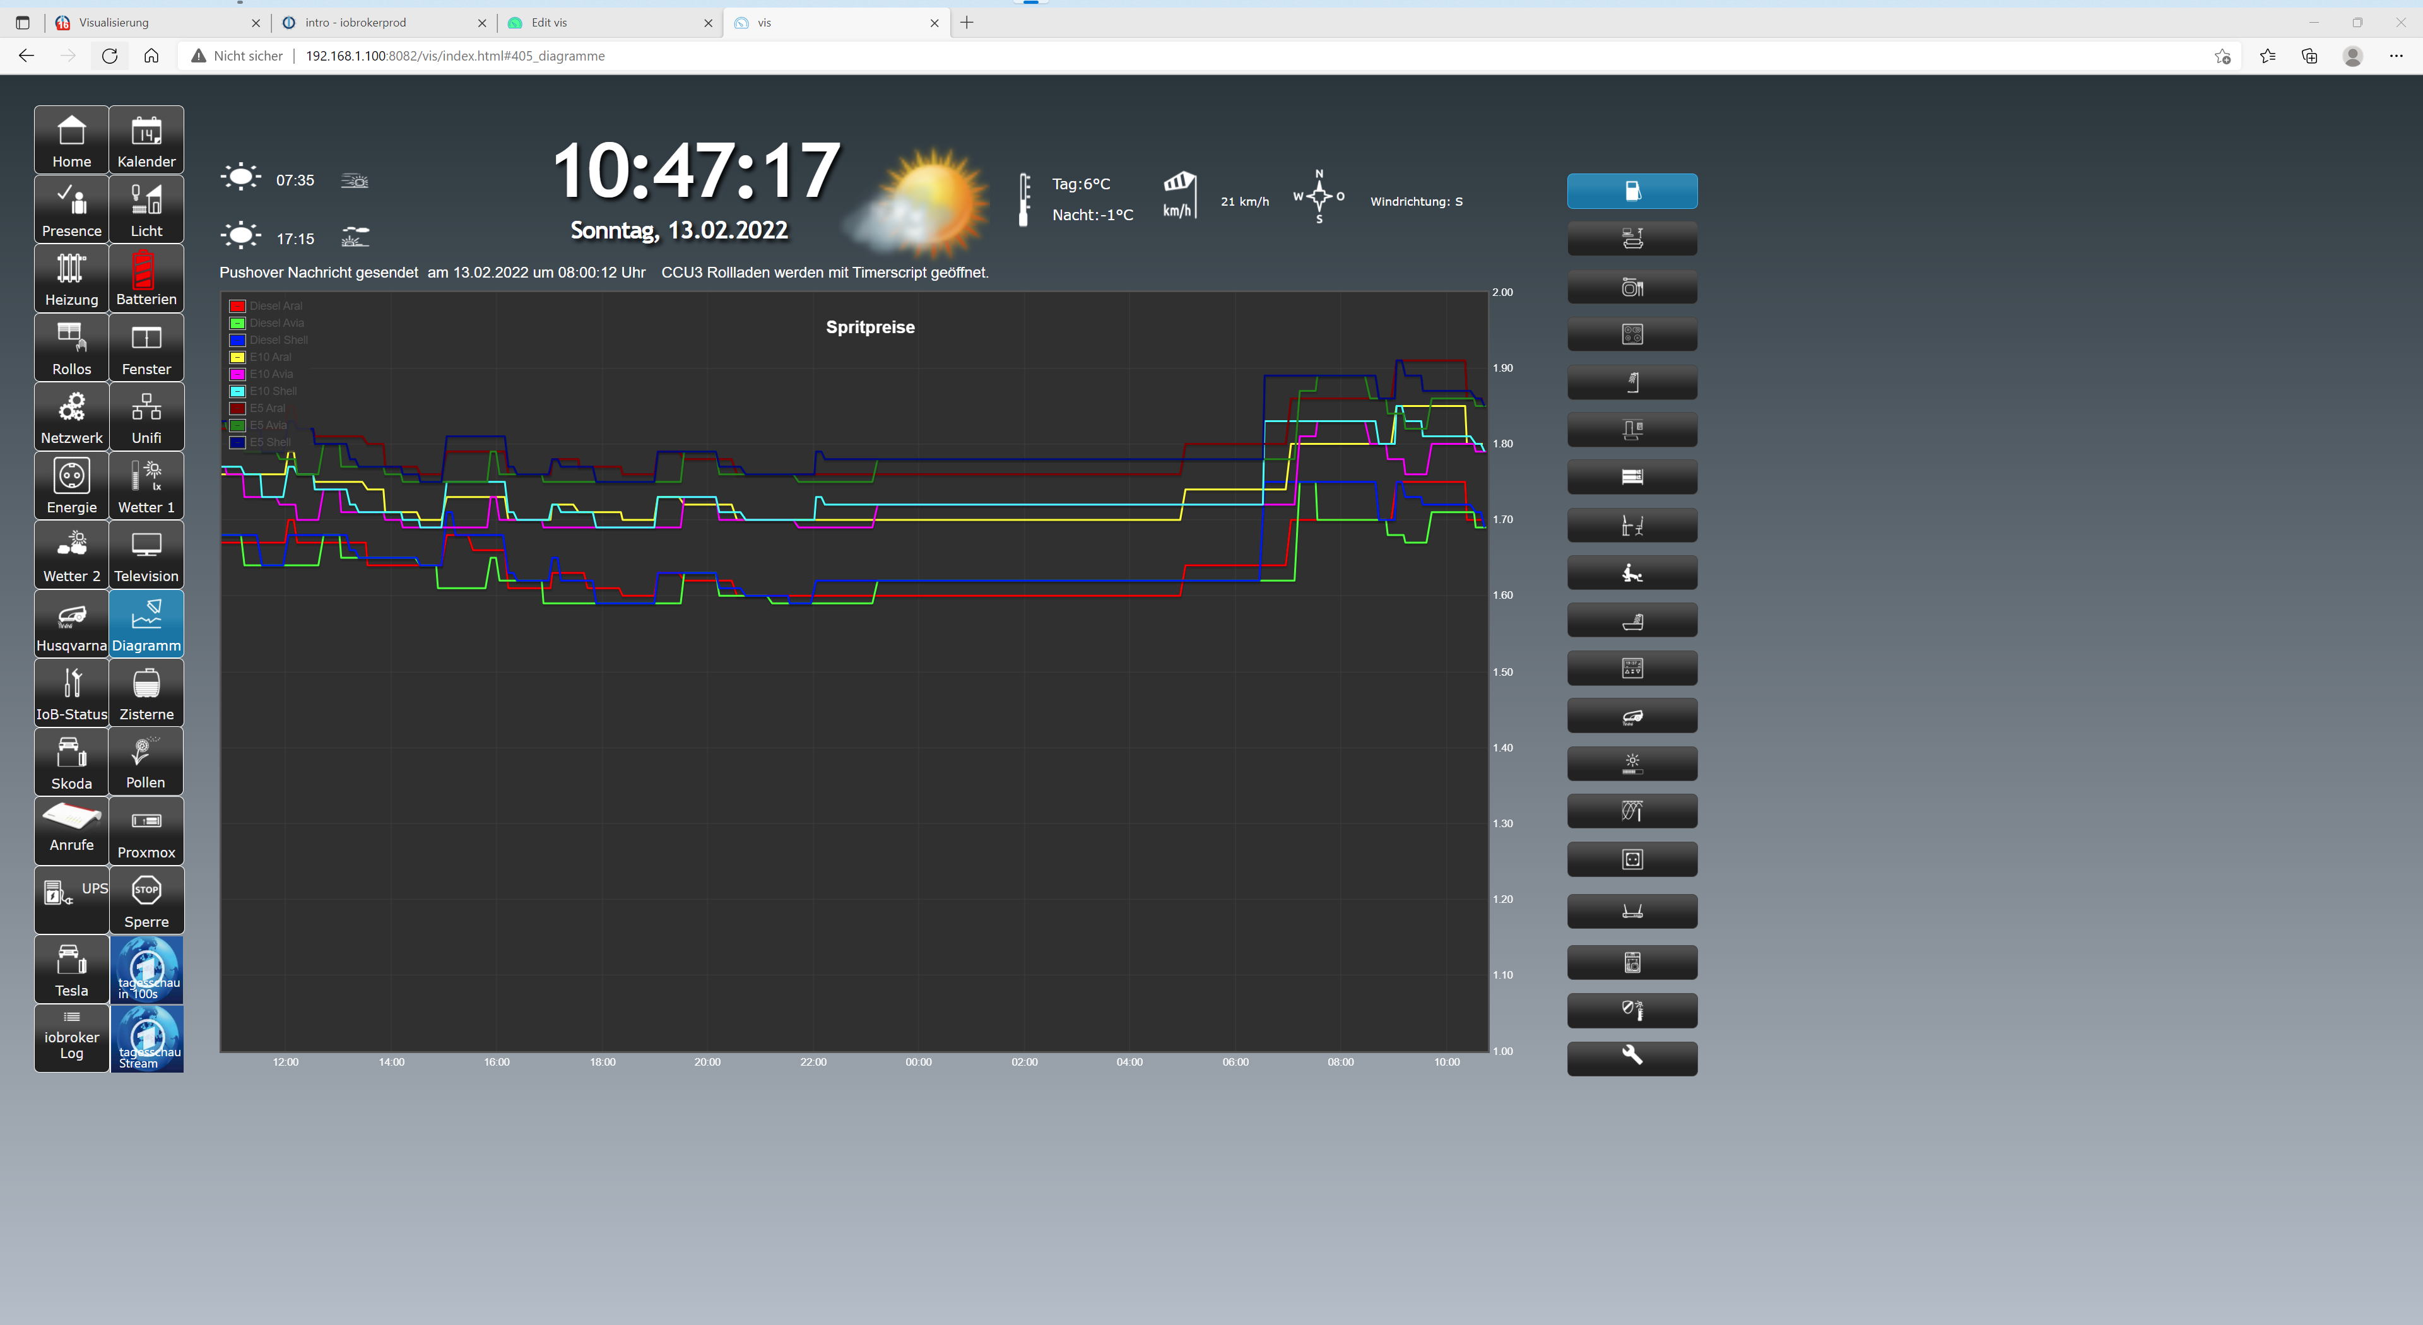Open the Heizung radiator tile
Image resolution: width=2423 pixels, height=1325 pixels.
point(71,278)
